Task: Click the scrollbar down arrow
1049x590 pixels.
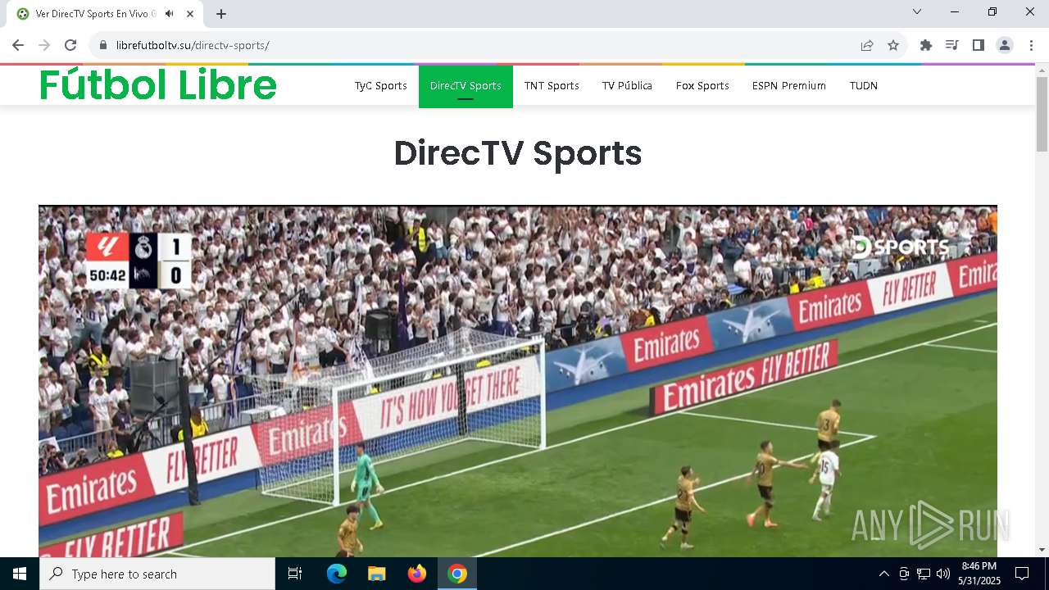Action: pos(1042,550)
